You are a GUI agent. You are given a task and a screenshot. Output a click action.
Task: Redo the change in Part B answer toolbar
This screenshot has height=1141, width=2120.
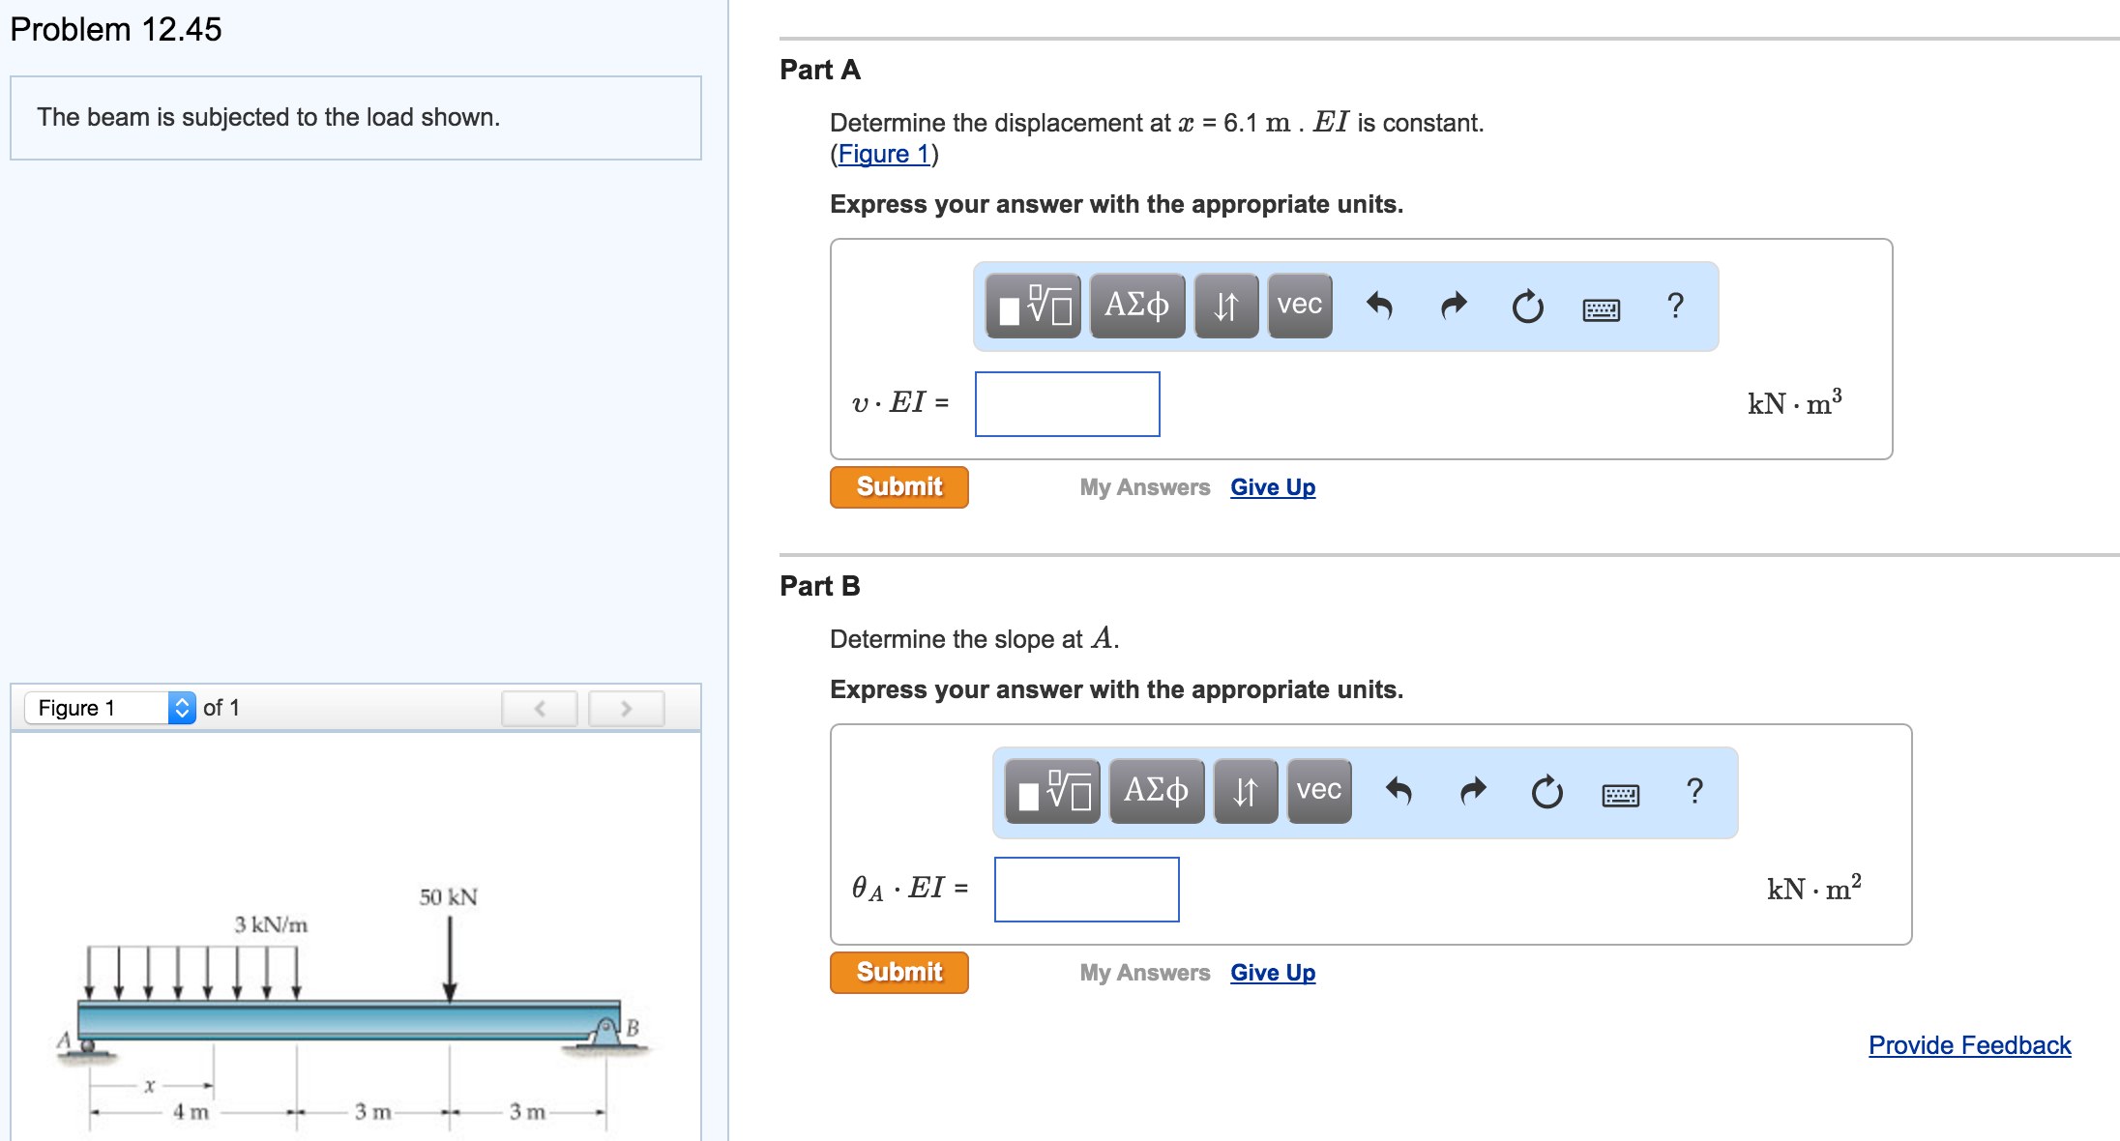[x=1470, y=793]
